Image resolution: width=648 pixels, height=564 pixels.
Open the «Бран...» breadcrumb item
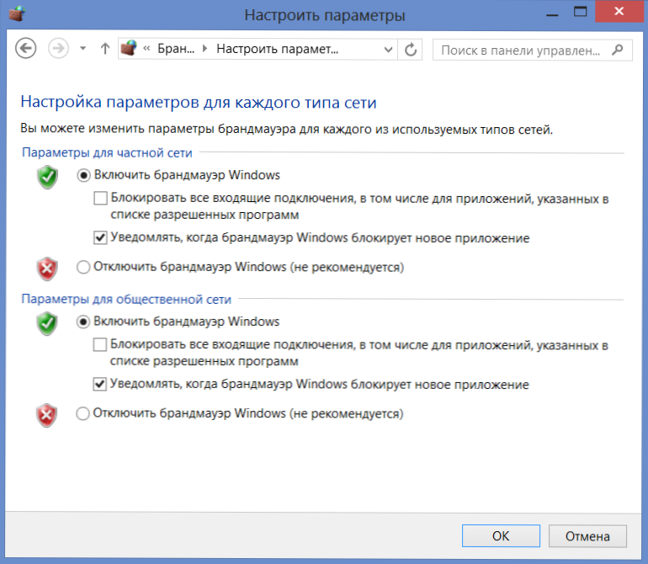pos(176,49)
